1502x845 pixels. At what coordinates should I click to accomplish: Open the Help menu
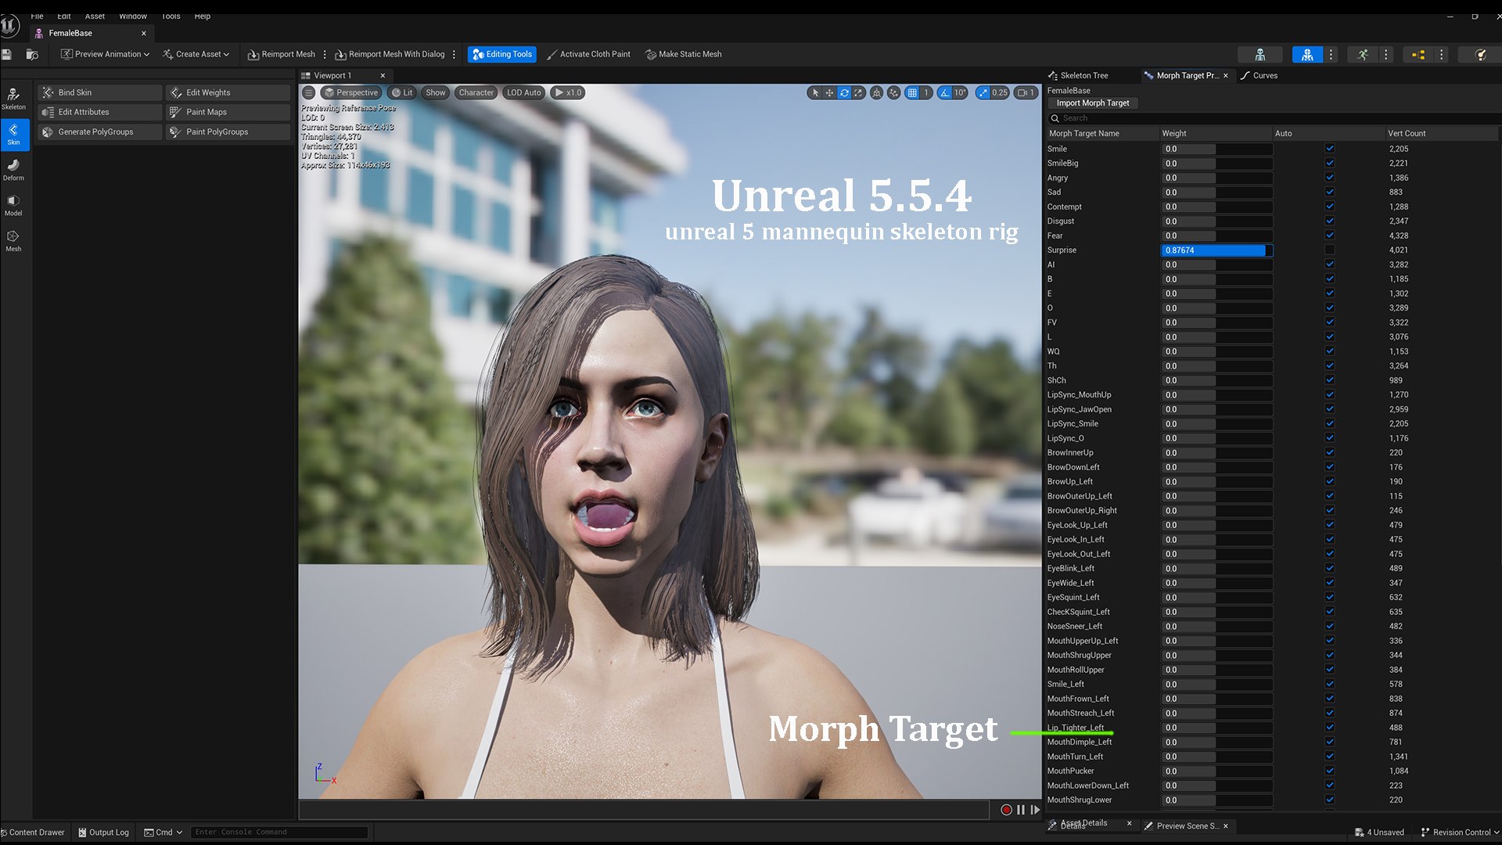pyautogui.click(x=203, y=16)
